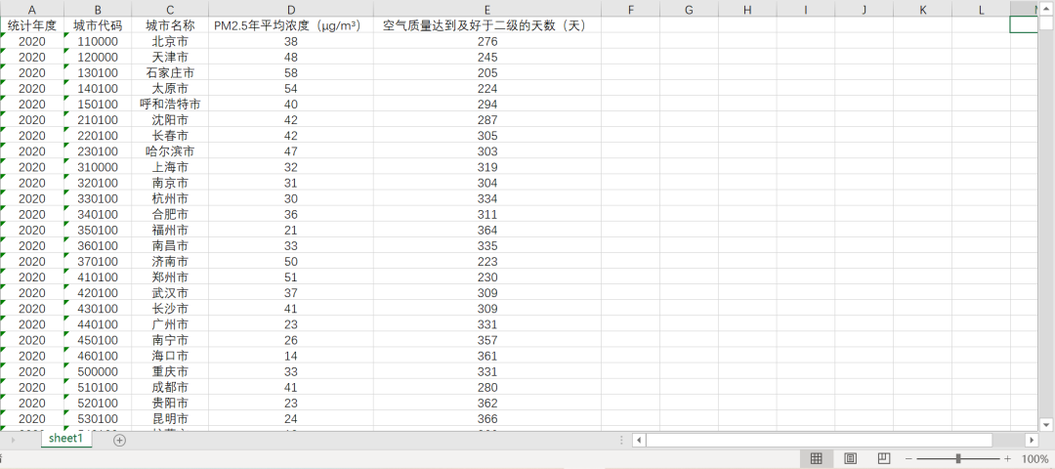Select the 城市名称 header cell
Screen dimensions: 1055x469
pyautogui.click(x=170, y=25)
